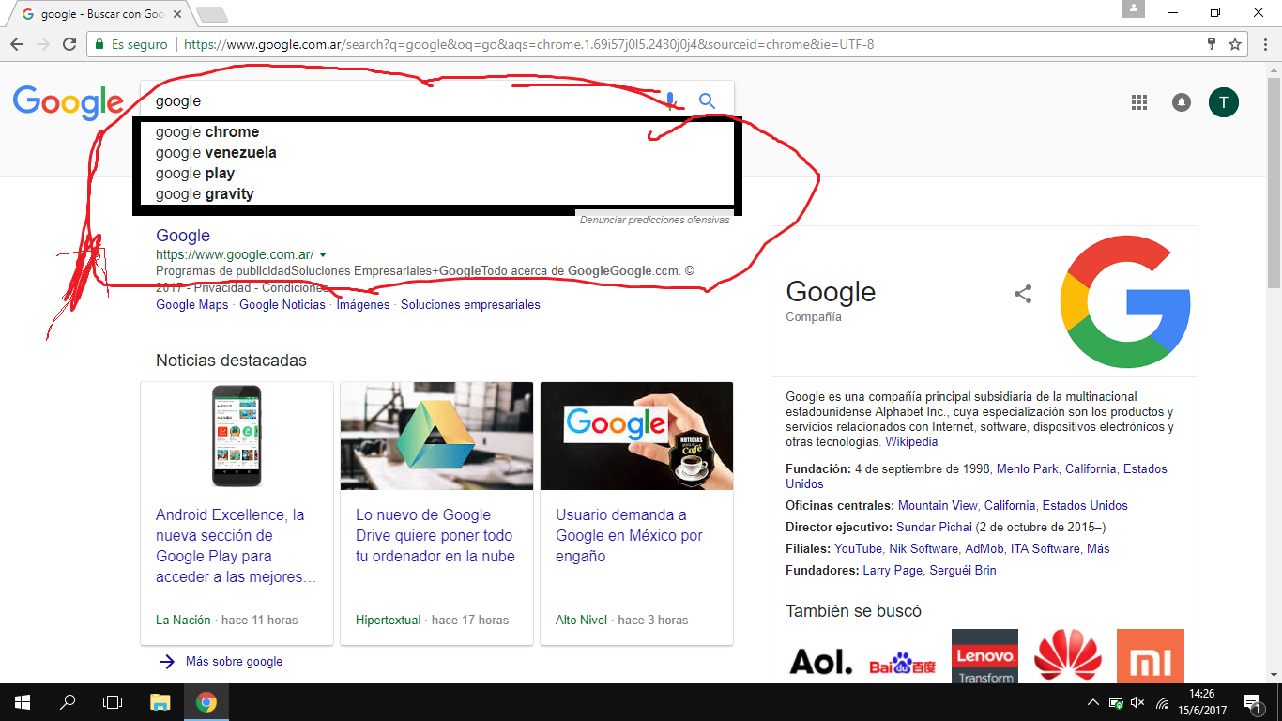Image resolution: width=1282 pixels, height=721 pixels.
Task: Reload the page
Action: [x=69, y=44]
